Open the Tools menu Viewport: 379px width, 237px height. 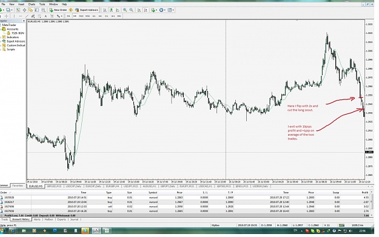42,4
